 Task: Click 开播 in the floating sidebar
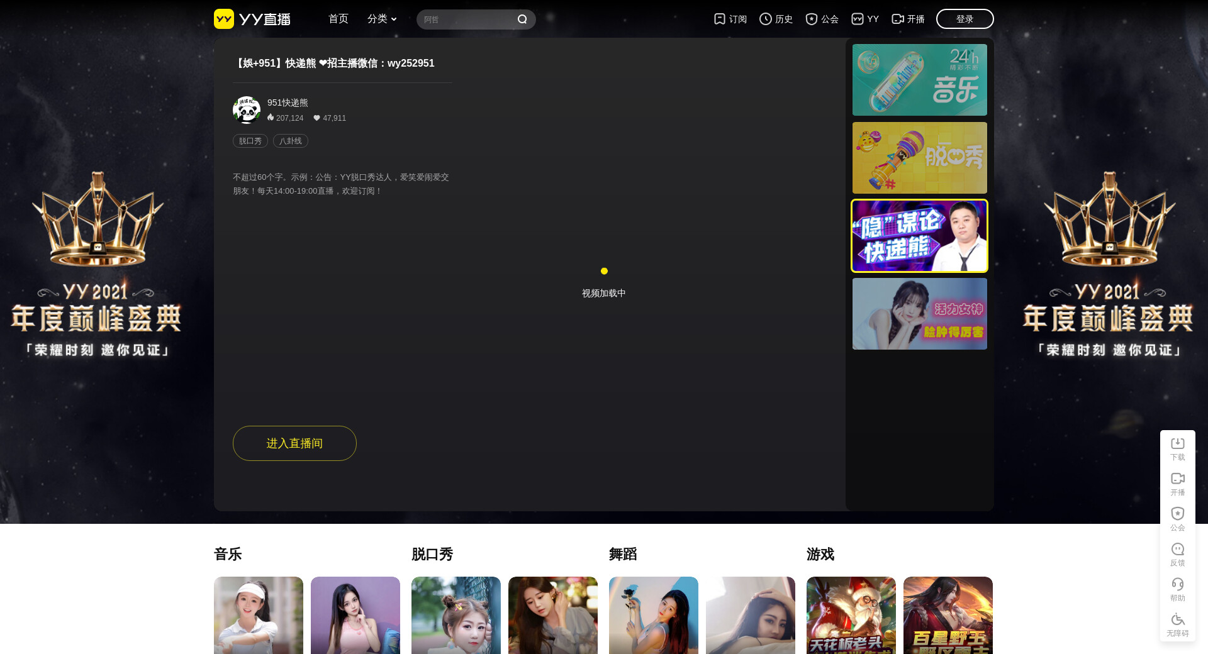(1178, 484)
